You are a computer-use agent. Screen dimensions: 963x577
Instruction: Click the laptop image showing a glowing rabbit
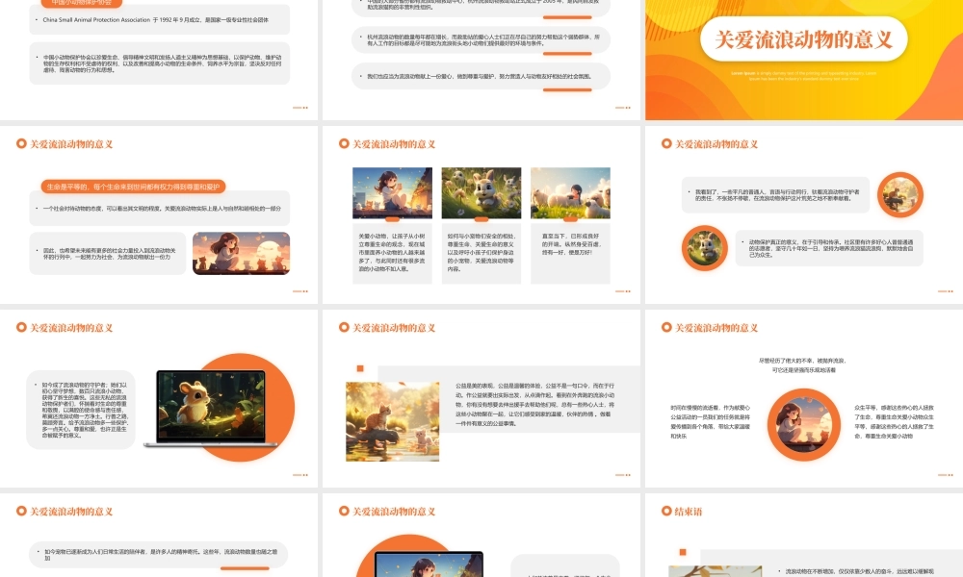point(211,408)
